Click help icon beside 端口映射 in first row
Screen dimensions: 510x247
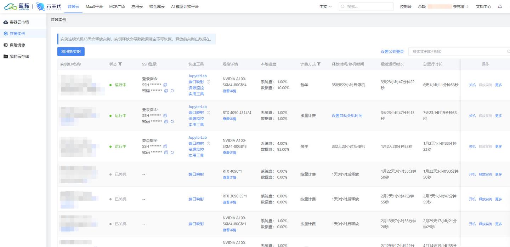click(208, 82)
